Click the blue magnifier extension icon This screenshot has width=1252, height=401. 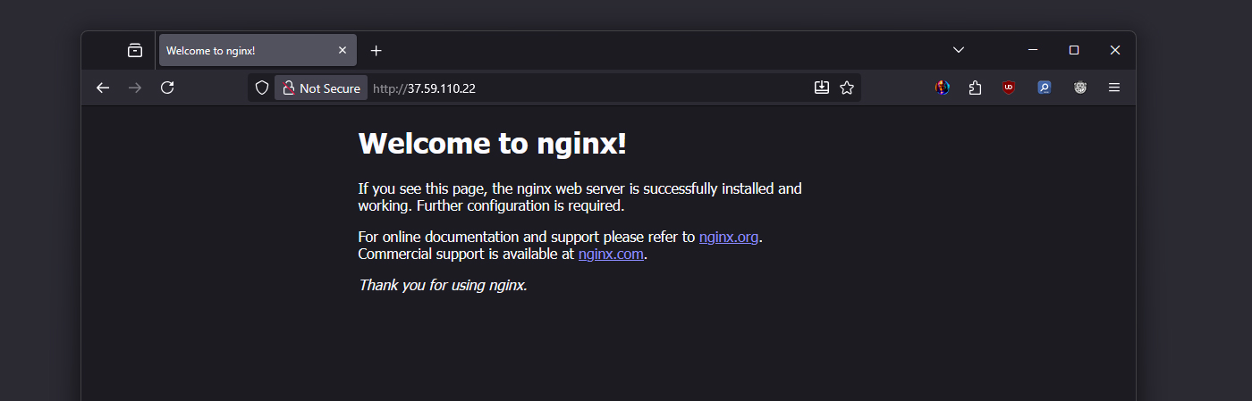pos(1045,88)
